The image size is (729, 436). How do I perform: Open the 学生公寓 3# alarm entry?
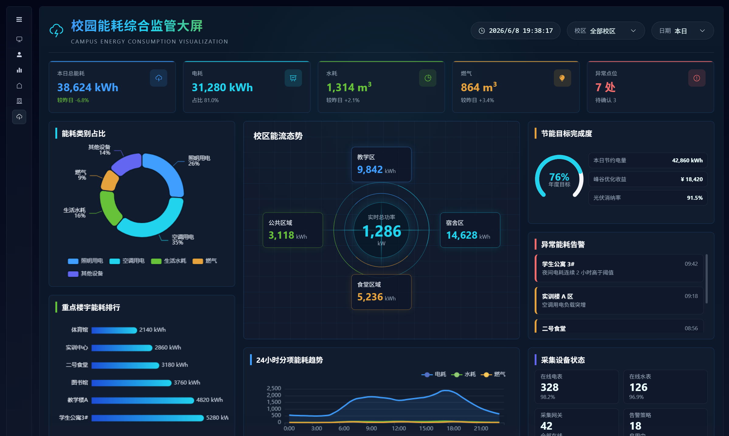coord(619,268)
